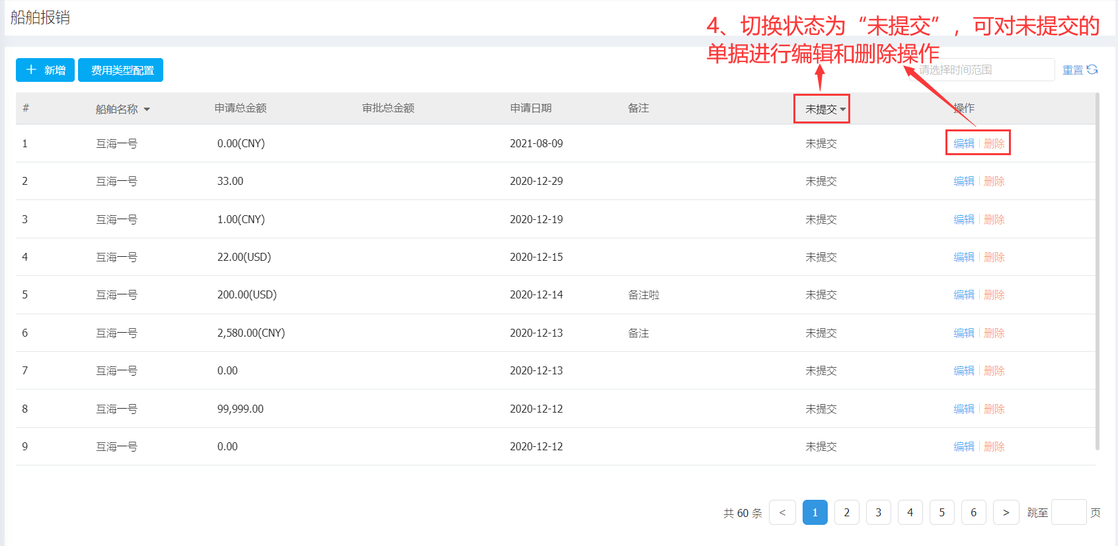Go to page 6

[x=974, y=512]
